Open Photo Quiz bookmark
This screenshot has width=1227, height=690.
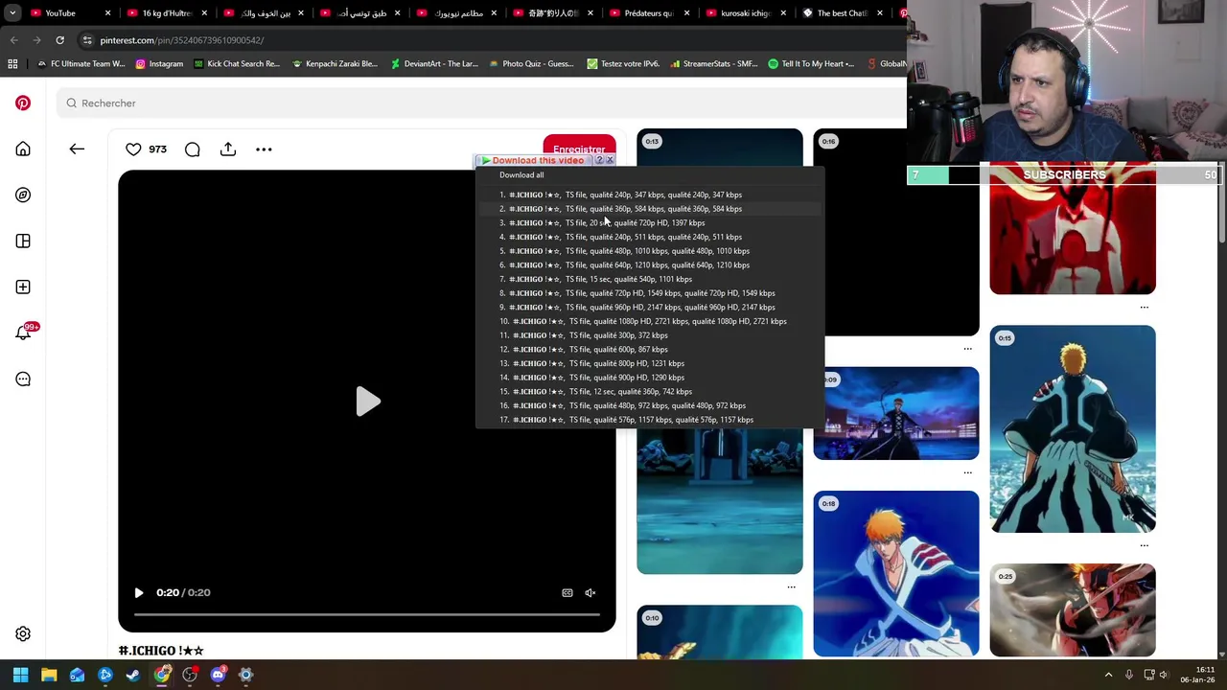click(x=531, y=64)
